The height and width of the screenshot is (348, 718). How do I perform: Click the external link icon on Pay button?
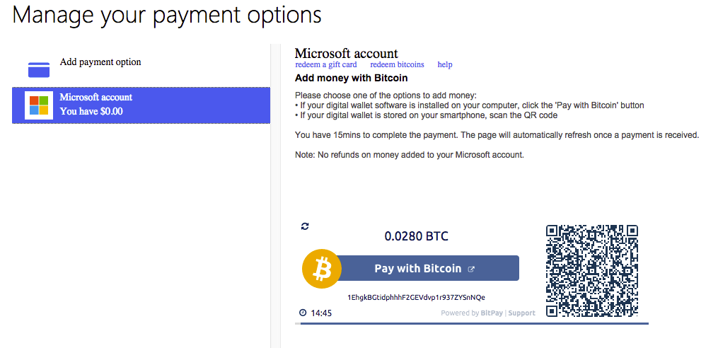point(472,269)
